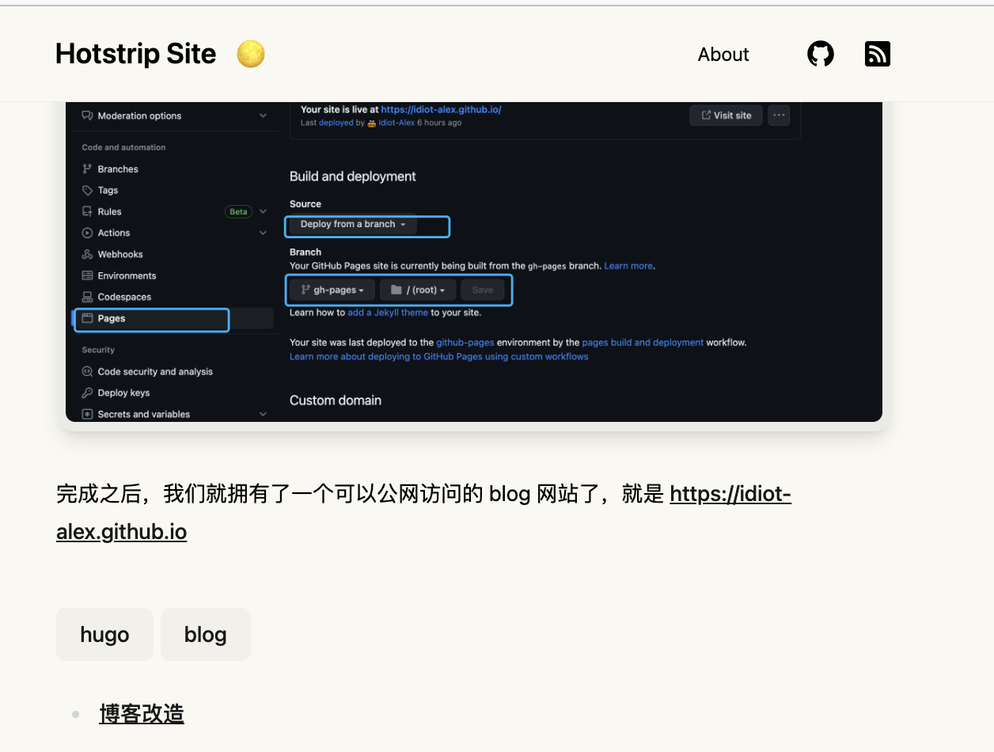Click the Hotstrip Site title
Image resolution: width=994 pixels, height=752 pixels.
click(136, 54)
